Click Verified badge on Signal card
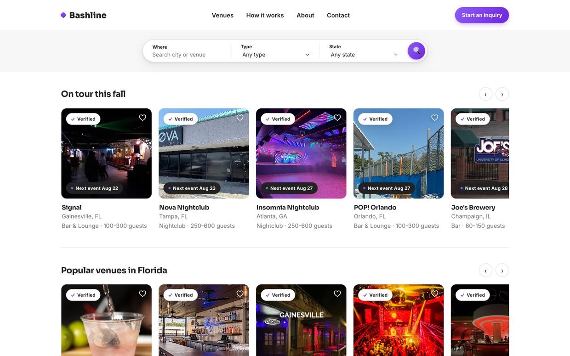 [x=83, y=119]
